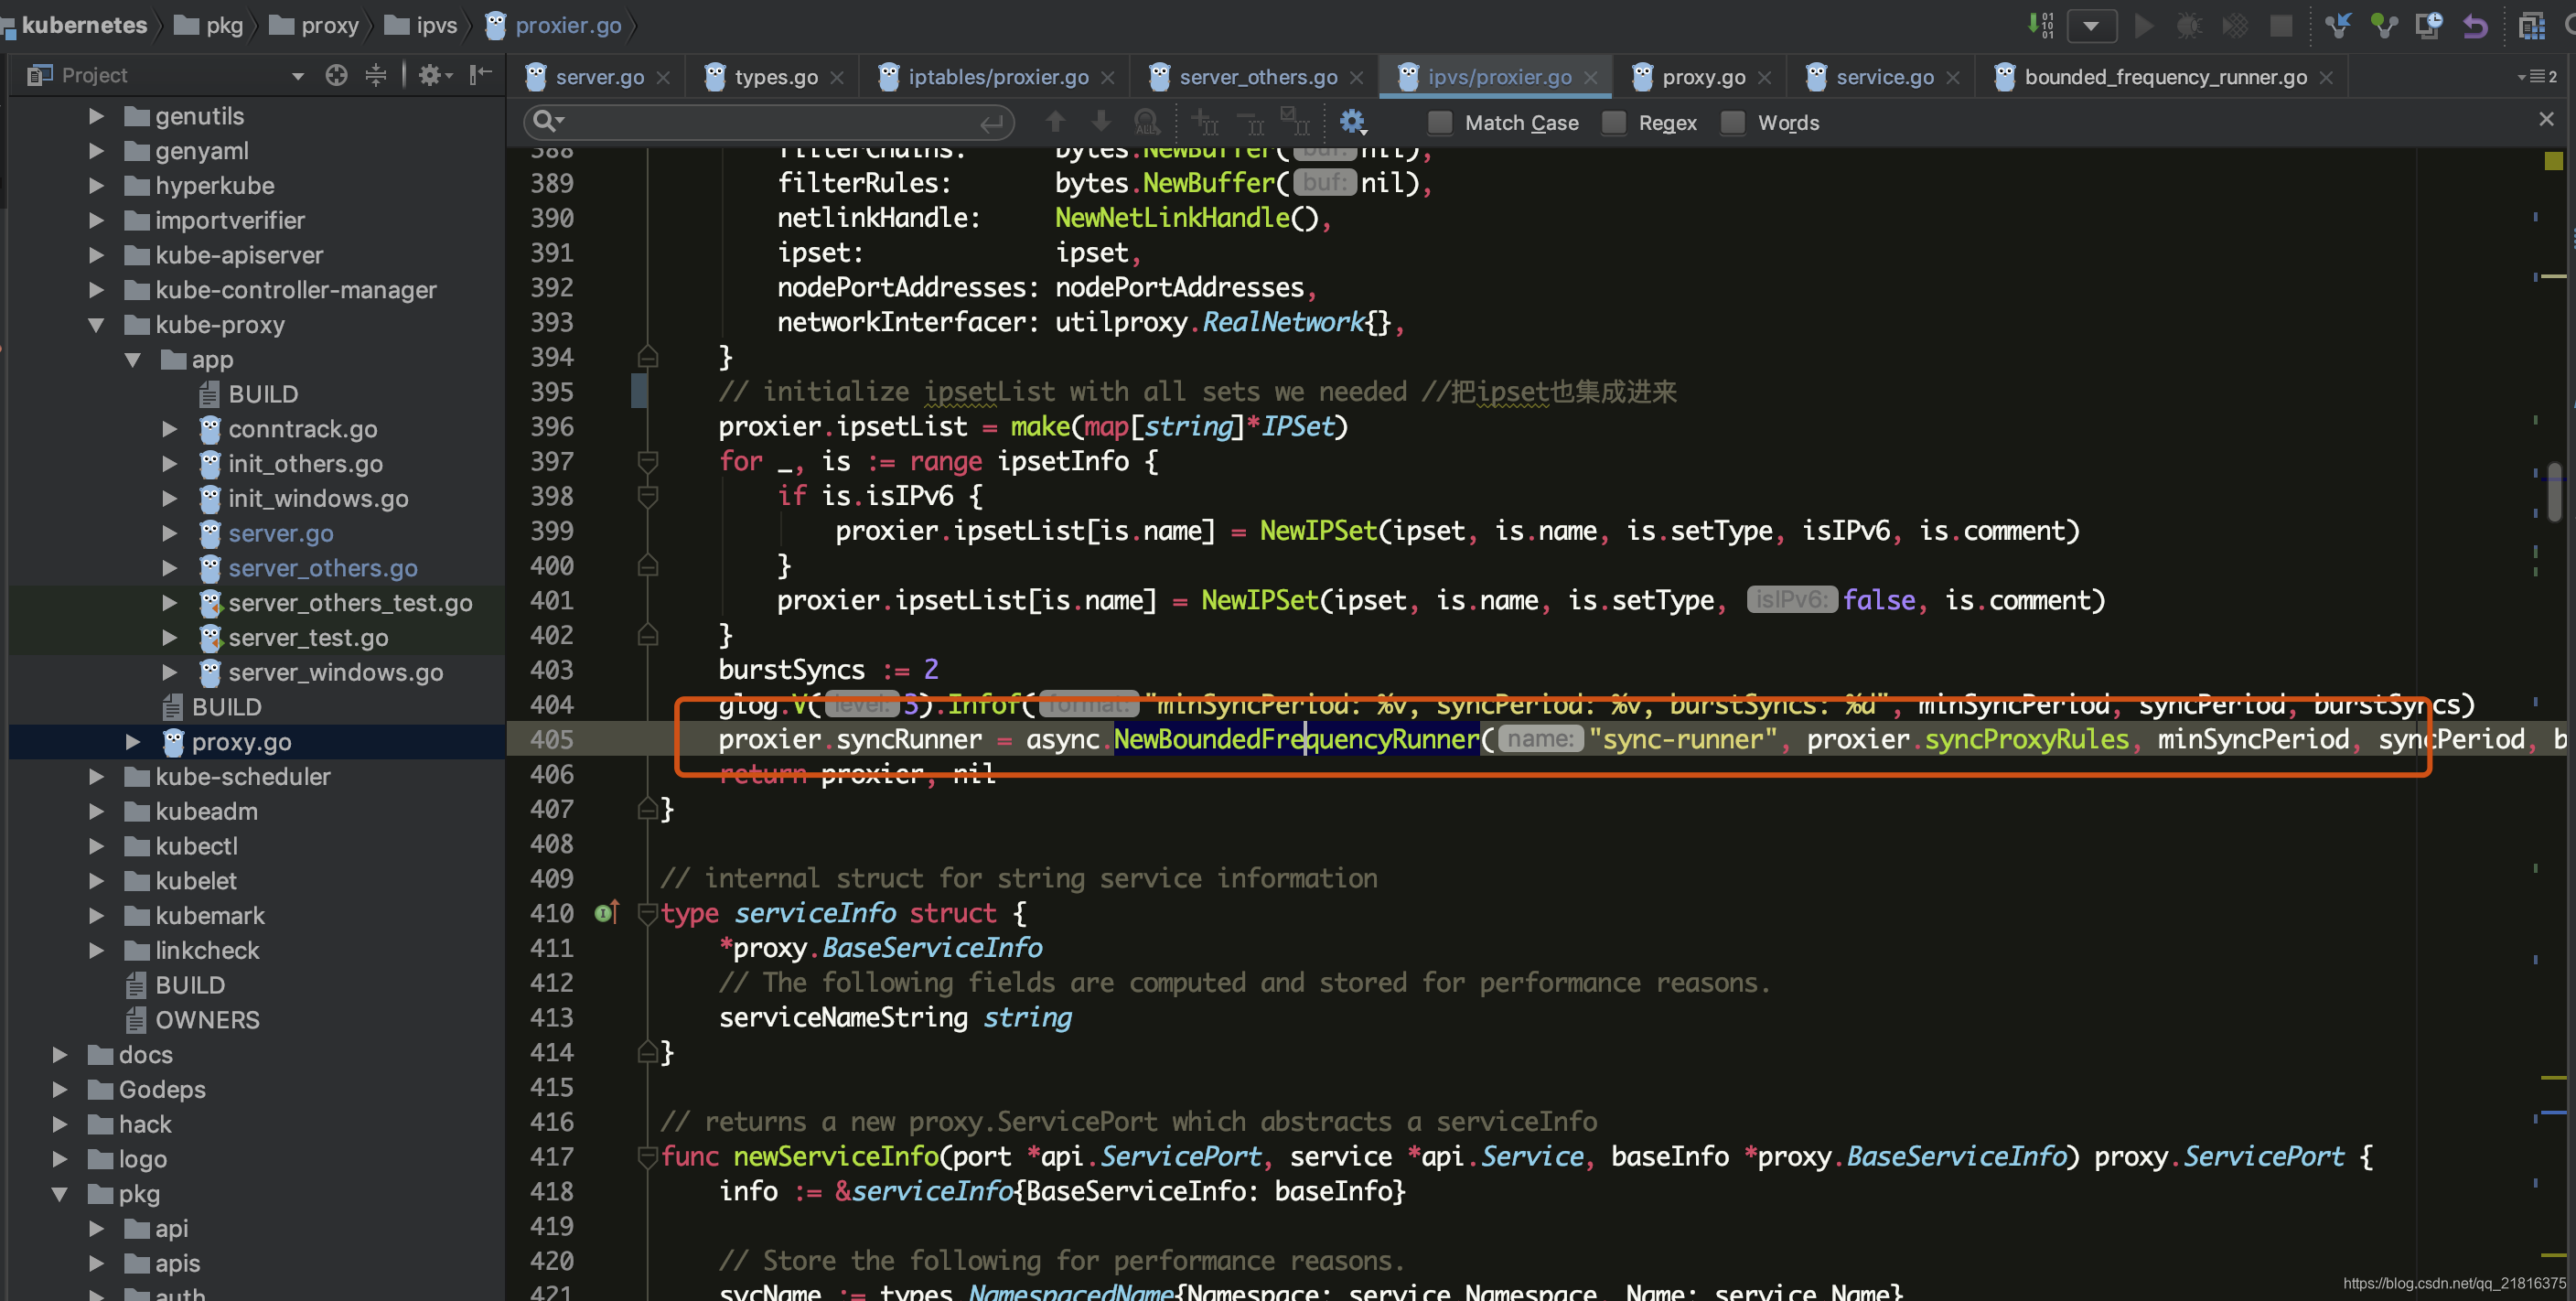Click the Hide project panel icon
The width and height of the screenshot is (2576, 1301).
[481, 74]
